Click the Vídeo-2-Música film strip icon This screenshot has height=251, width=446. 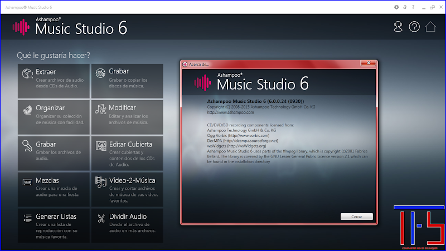101,182
